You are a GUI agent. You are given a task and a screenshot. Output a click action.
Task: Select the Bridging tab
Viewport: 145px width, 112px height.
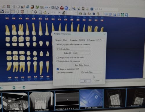82,40
